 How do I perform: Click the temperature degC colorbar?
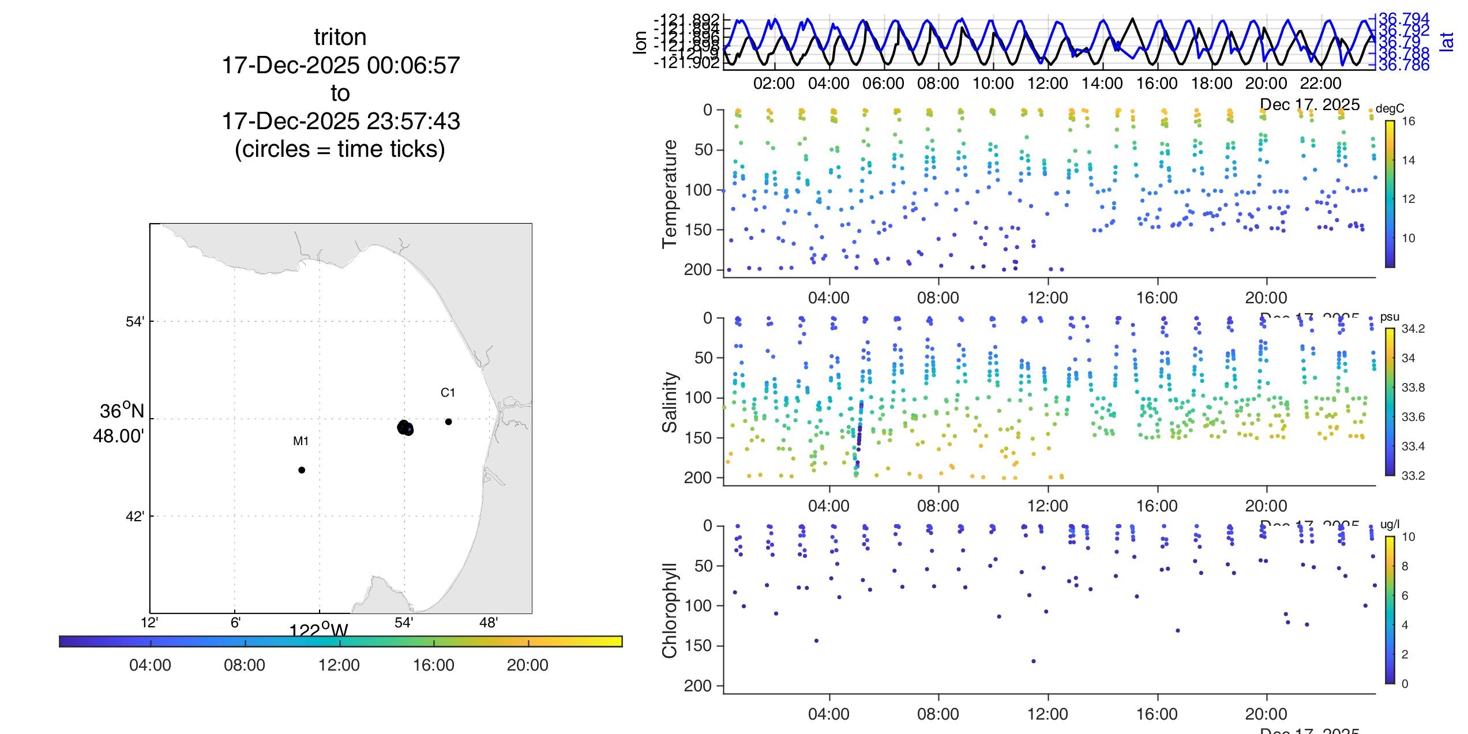click(x=1390, y=194)
